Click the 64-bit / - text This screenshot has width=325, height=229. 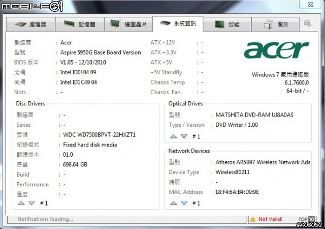pos(298,91)
